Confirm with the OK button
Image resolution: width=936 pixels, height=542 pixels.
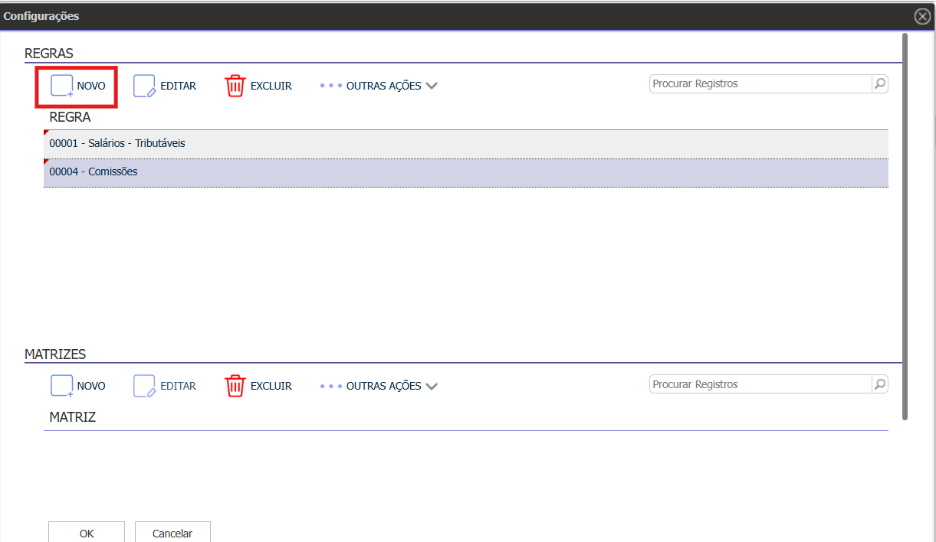point(87,533)
